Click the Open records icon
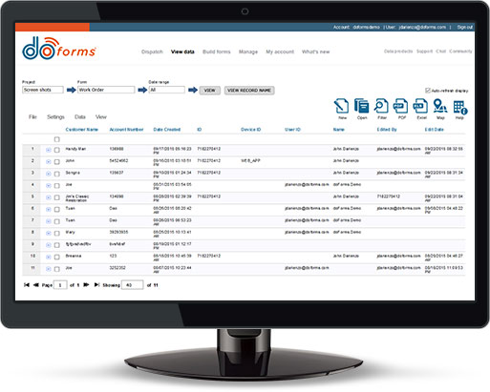490x392 pixels. (x=361, y=106)
